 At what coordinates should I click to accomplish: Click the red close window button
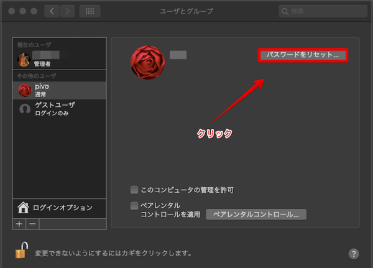coord(12,11)
